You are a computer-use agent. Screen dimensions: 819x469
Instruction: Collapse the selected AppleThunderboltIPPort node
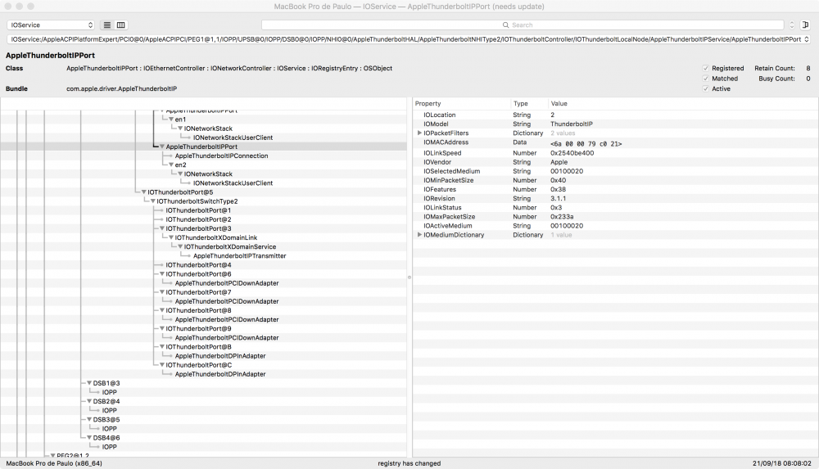[x=162, y=147]
